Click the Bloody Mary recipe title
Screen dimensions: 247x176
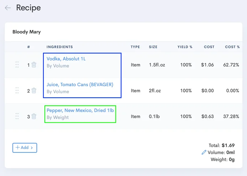click(27, 32)
